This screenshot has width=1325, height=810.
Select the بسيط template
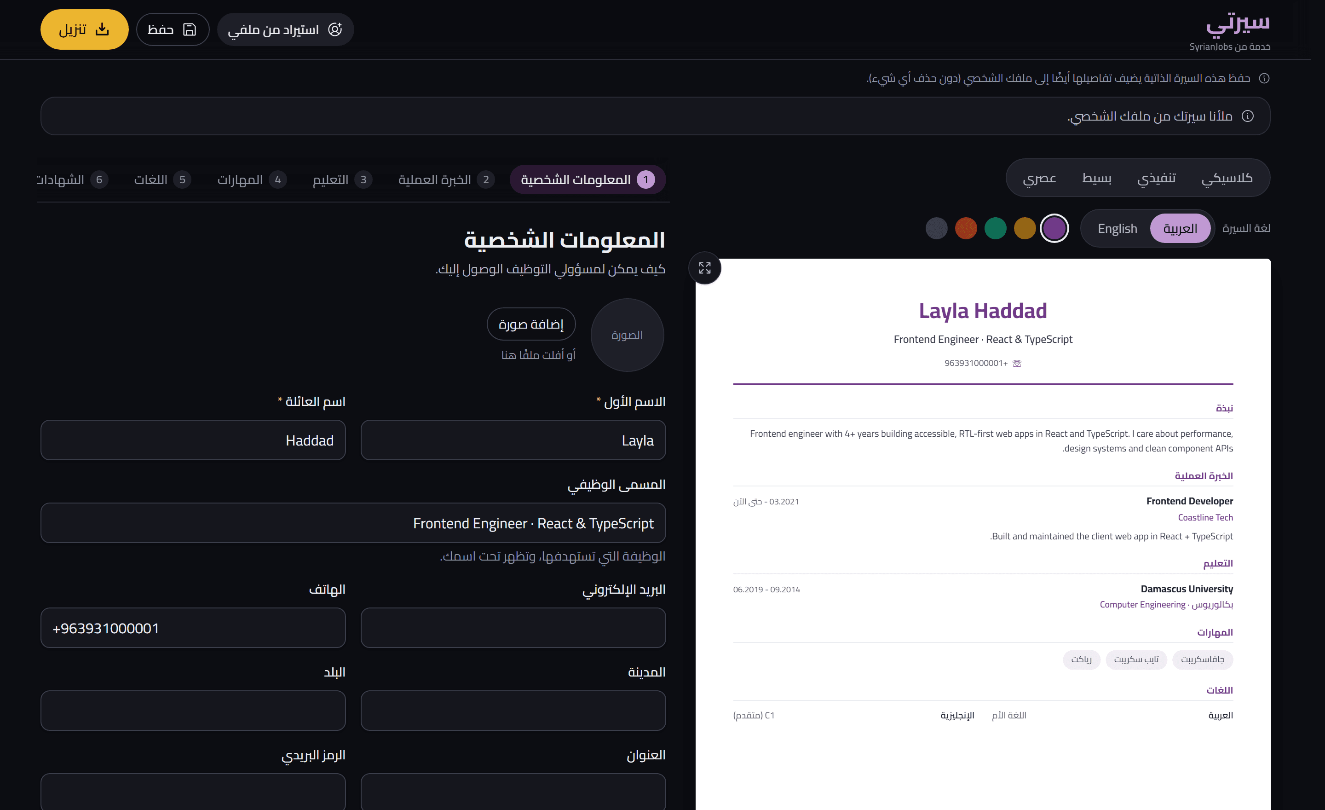1096,178
